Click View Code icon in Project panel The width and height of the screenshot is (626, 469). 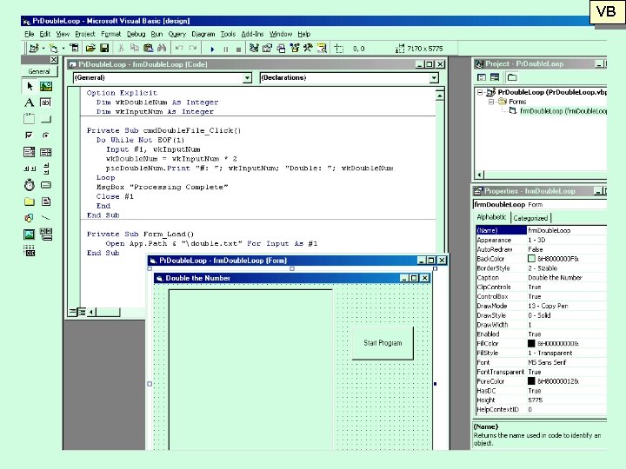[x=482, y=77]
